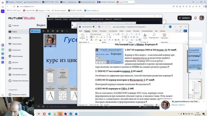Click Изменить button in photo viewer
The height and width of the screenshot is (116, 207).
(35, 31)
